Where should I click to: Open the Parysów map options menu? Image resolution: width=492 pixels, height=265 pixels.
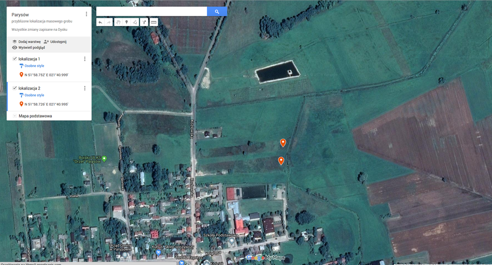click(x=86, y=14)
